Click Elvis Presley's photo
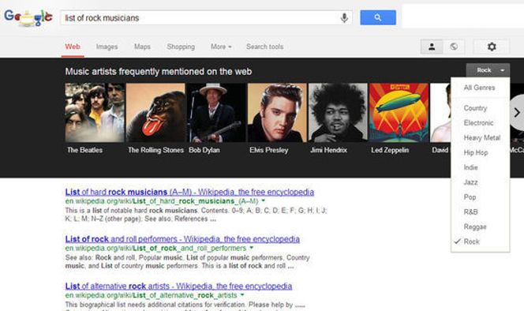Image resolution: width=524 pixels, height=311 pixels. pos(277,113)
